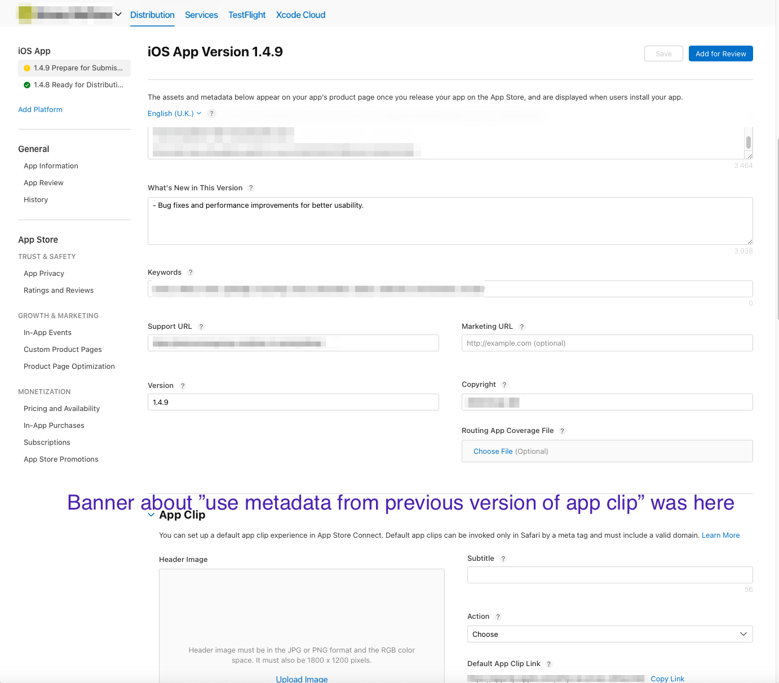
Task: Click help icon beside Routing App Coverage File
Action: 562,431
